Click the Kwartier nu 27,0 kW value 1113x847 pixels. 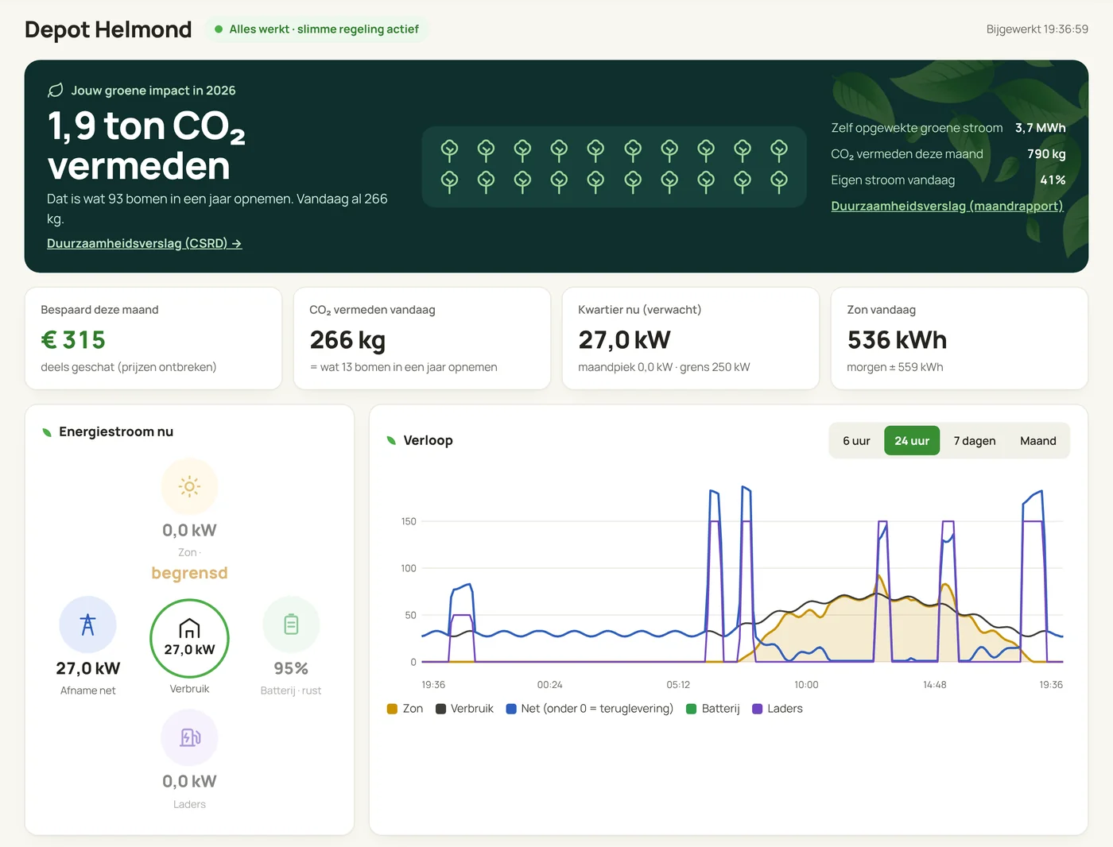point(624,340)
